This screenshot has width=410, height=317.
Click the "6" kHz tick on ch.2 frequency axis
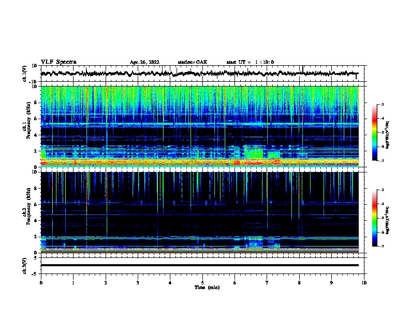click(36, 205)
